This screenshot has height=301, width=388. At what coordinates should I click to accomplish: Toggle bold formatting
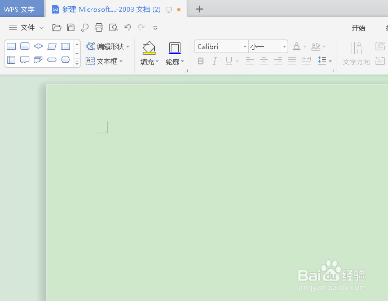coord(201,61)
